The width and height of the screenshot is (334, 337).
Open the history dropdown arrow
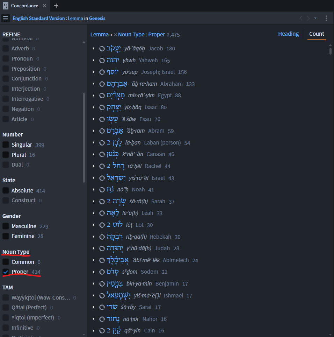tap(315, 18)
